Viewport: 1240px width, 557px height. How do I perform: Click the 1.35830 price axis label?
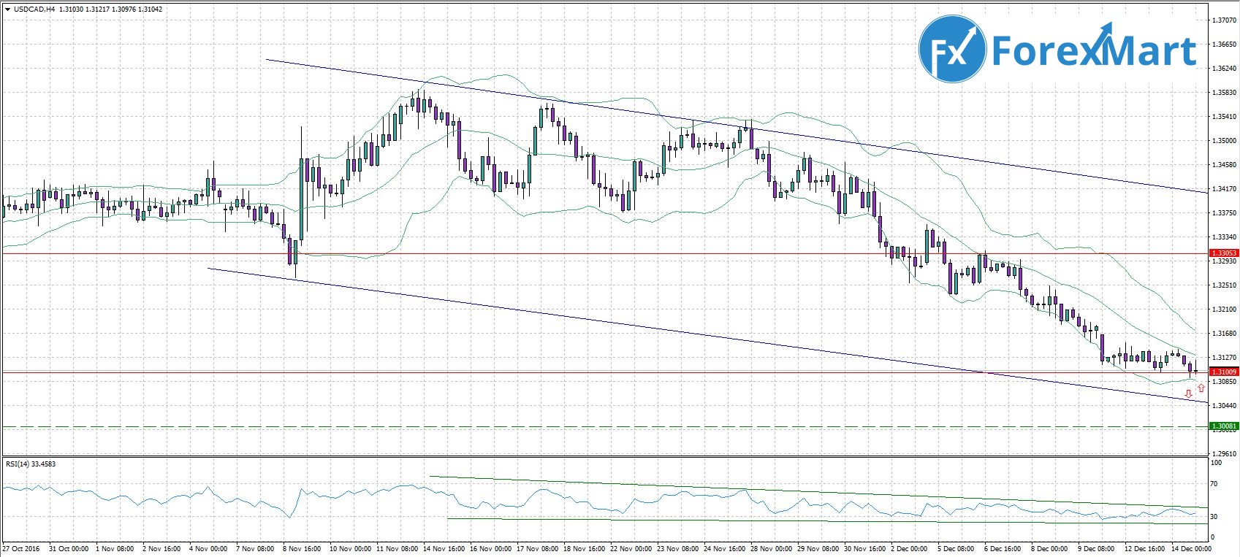click(x=1224, y=92)
